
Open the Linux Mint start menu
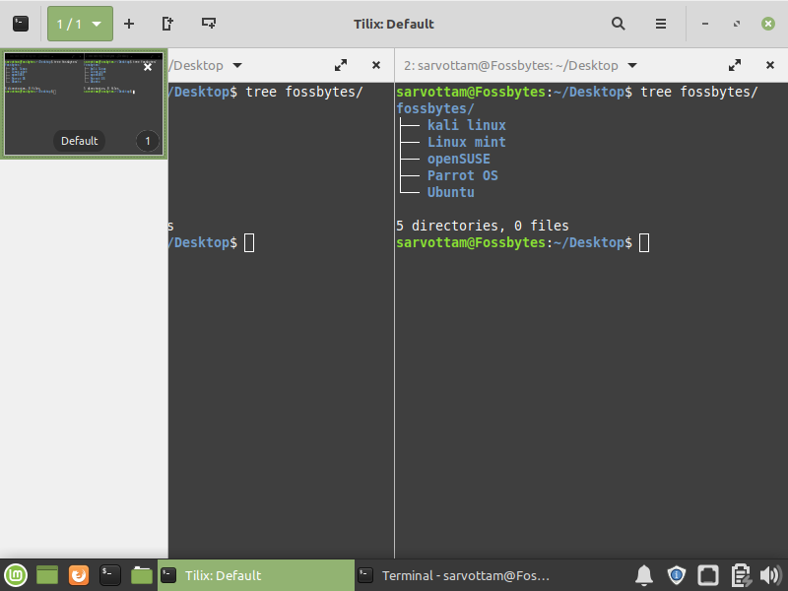point(16,575)
